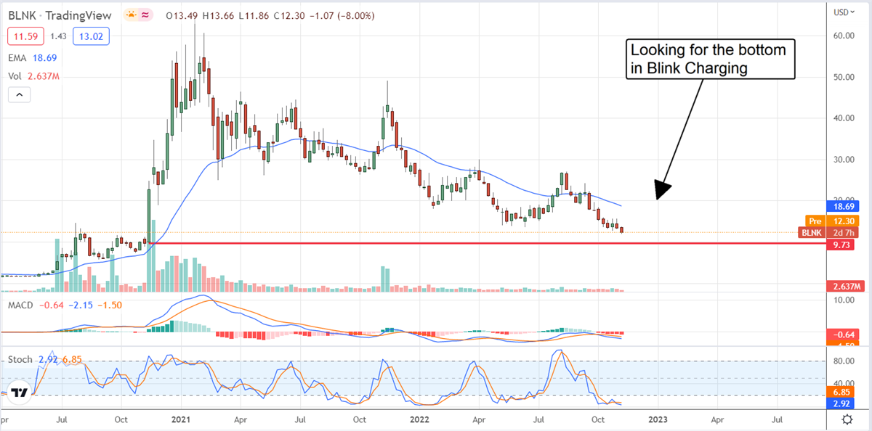Click the orange 6.85 Stoch legend value
This screenshot has height=431, width=872.
coord(70,359)
